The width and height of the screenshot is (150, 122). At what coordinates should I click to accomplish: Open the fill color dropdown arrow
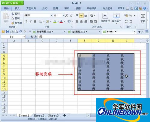click(58, 21)
